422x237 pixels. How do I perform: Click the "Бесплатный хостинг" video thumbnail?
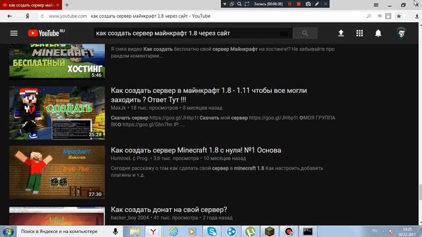tap(57, 61)
